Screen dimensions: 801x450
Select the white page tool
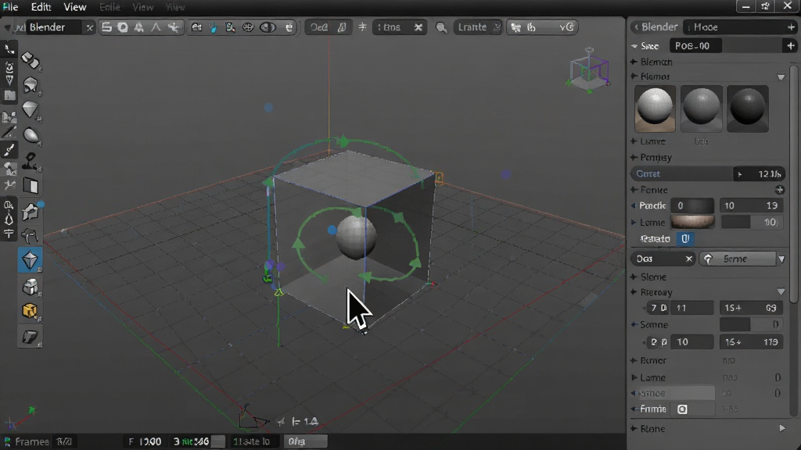point(31,186)
